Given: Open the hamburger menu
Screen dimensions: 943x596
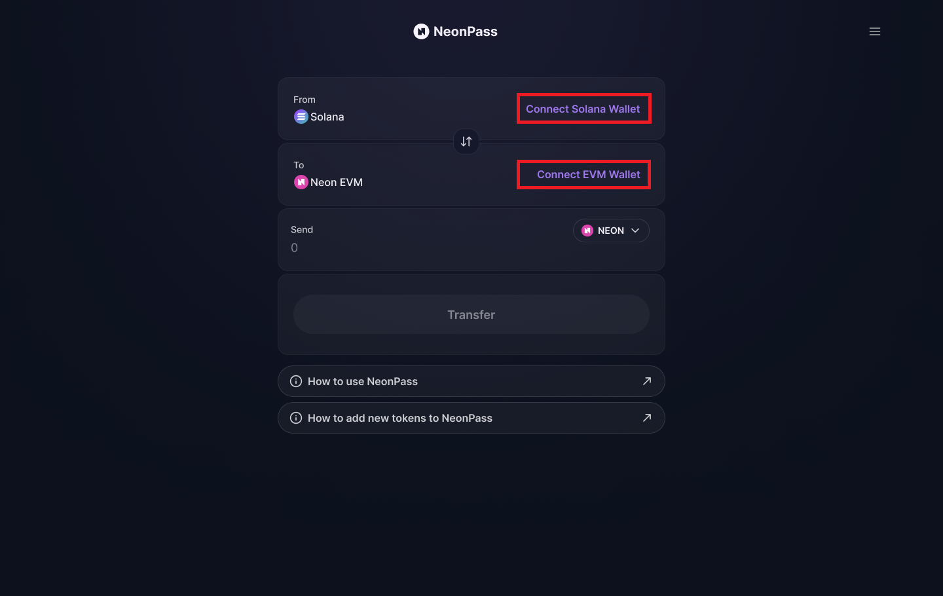Looking at the screenshot, I should (x=874, y=31).
